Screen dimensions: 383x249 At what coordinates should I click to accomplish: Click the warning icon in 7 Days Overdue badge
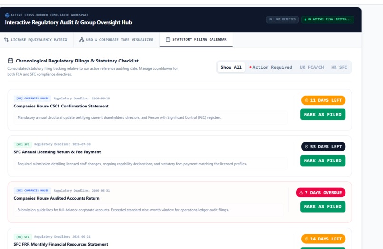click(x=301, y=193)
